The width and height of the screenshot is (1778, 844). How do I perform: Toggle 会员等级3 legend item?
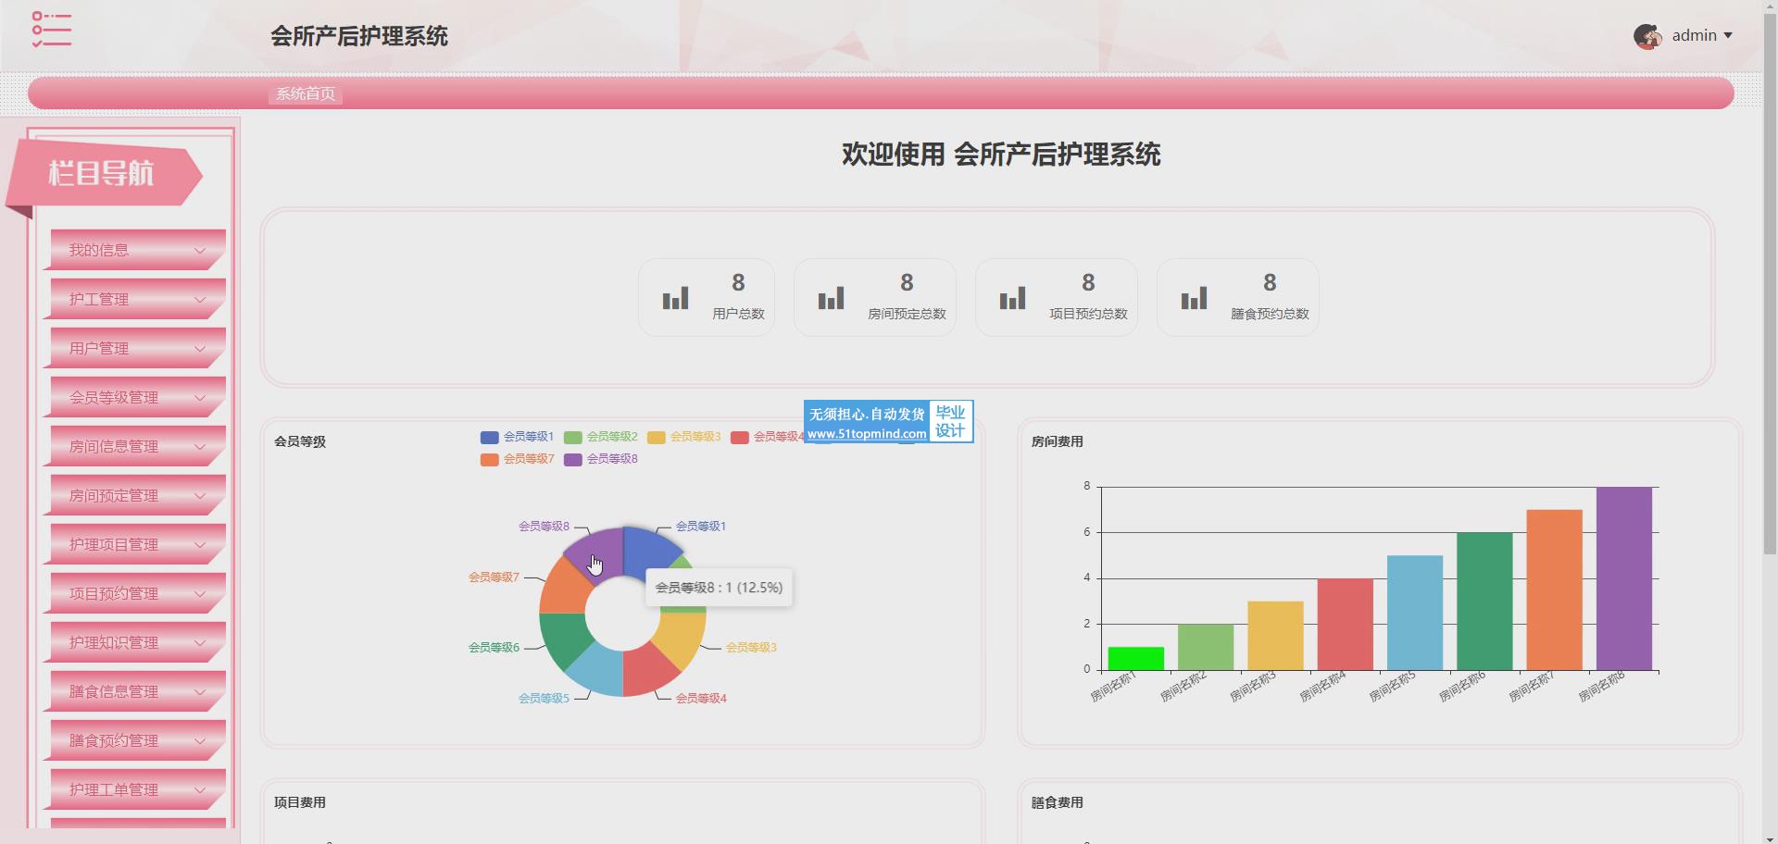(x=683, y=437)
